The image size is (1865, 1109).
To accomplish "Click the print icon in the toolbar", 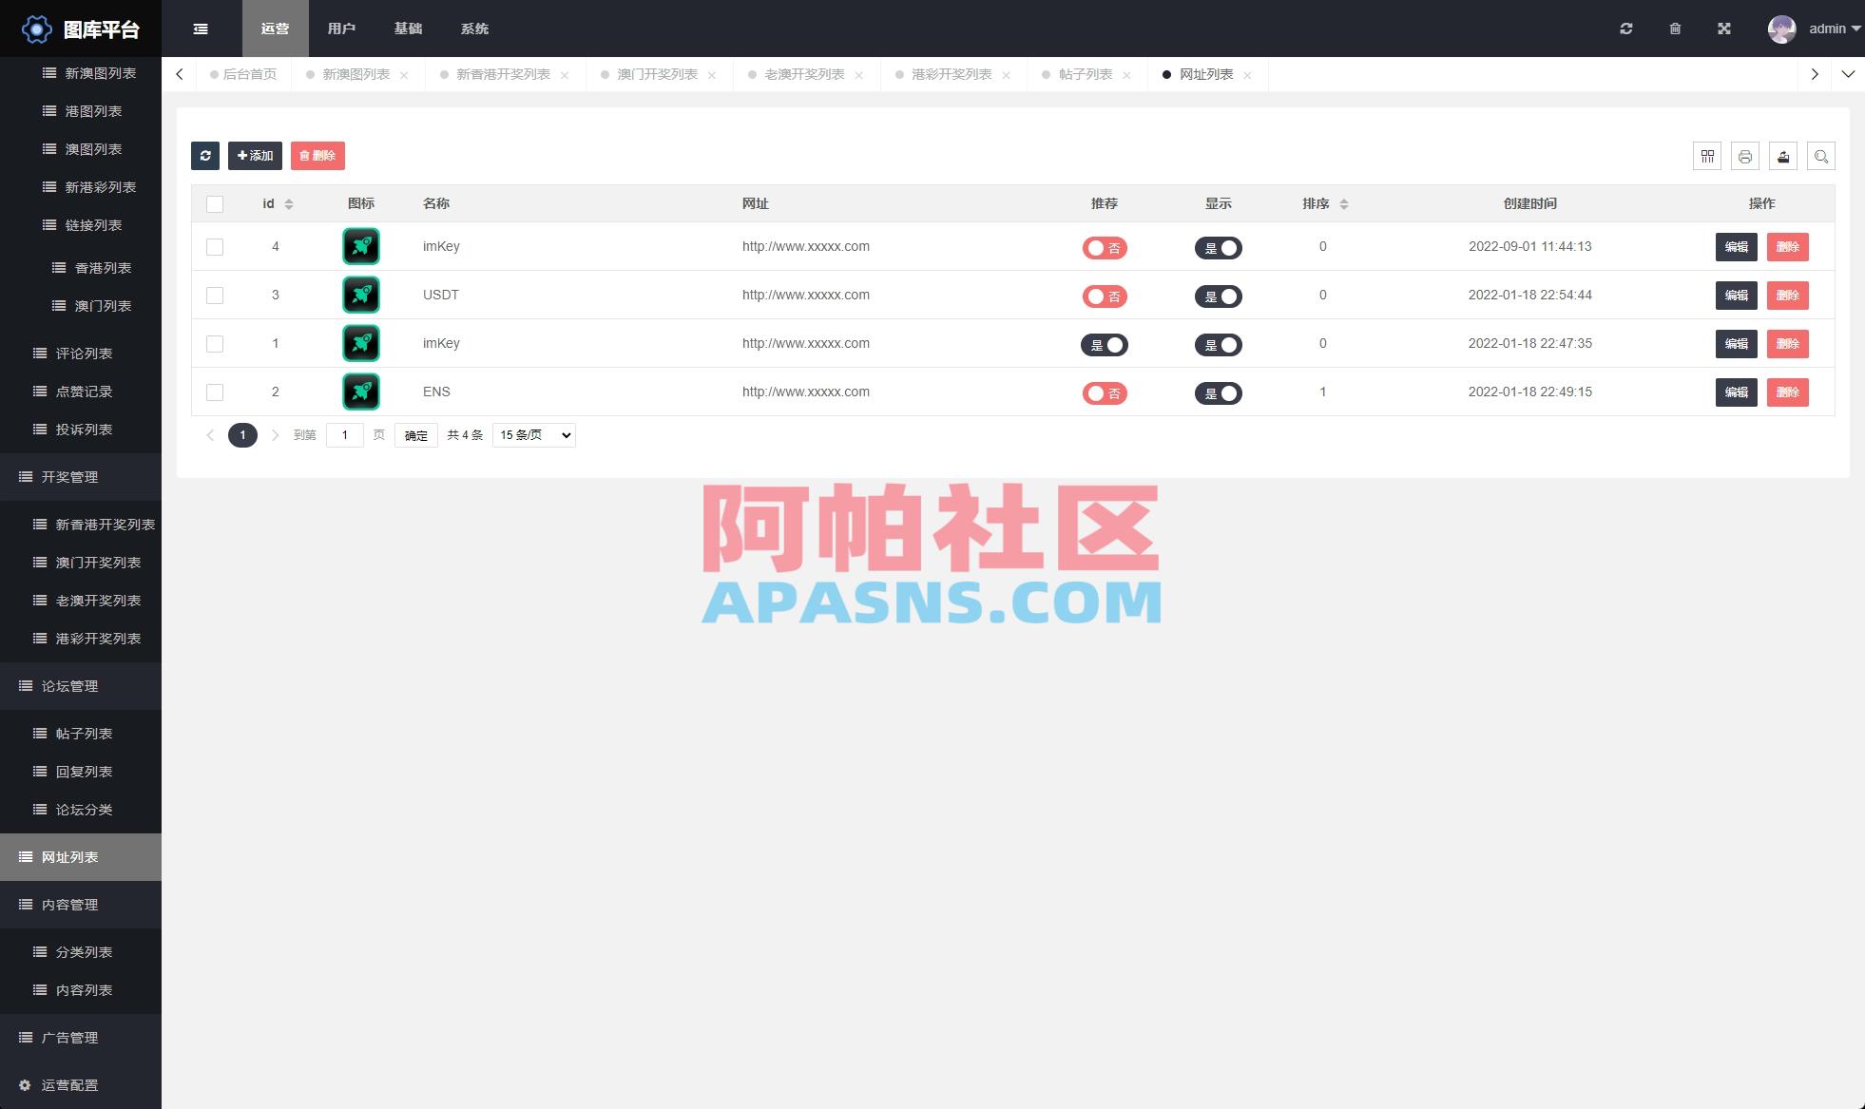I will [1745, 155].
